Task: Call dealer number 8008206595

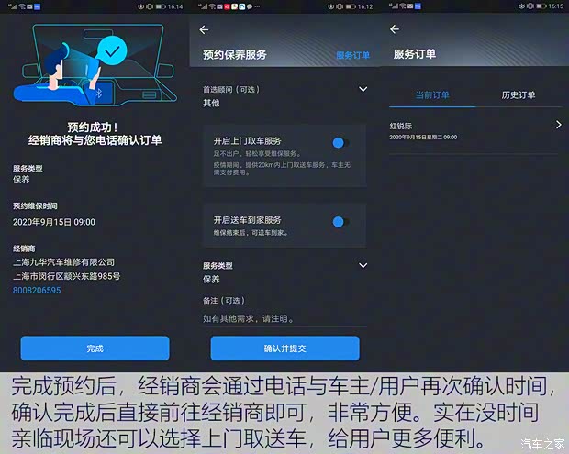Action: click(x=38, y=290)
